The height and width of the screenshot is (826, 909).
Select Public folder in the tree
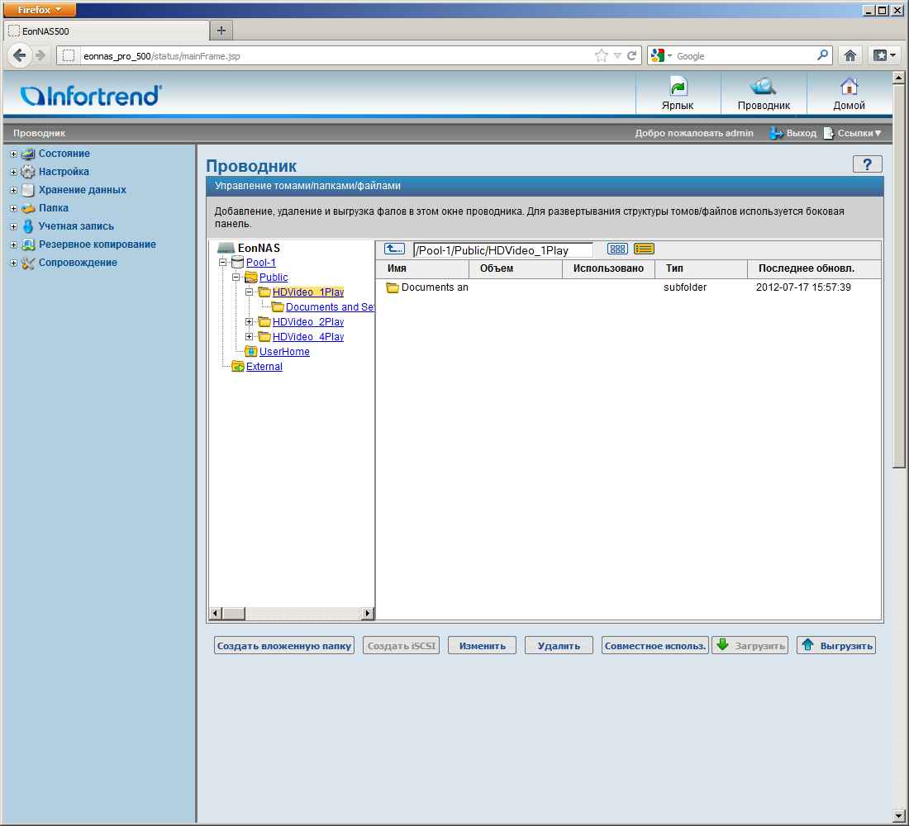point(273,277)
